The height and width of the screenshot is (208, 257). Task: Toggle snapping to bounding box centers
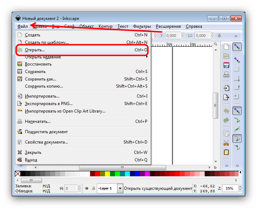click(x=237, y=97)
